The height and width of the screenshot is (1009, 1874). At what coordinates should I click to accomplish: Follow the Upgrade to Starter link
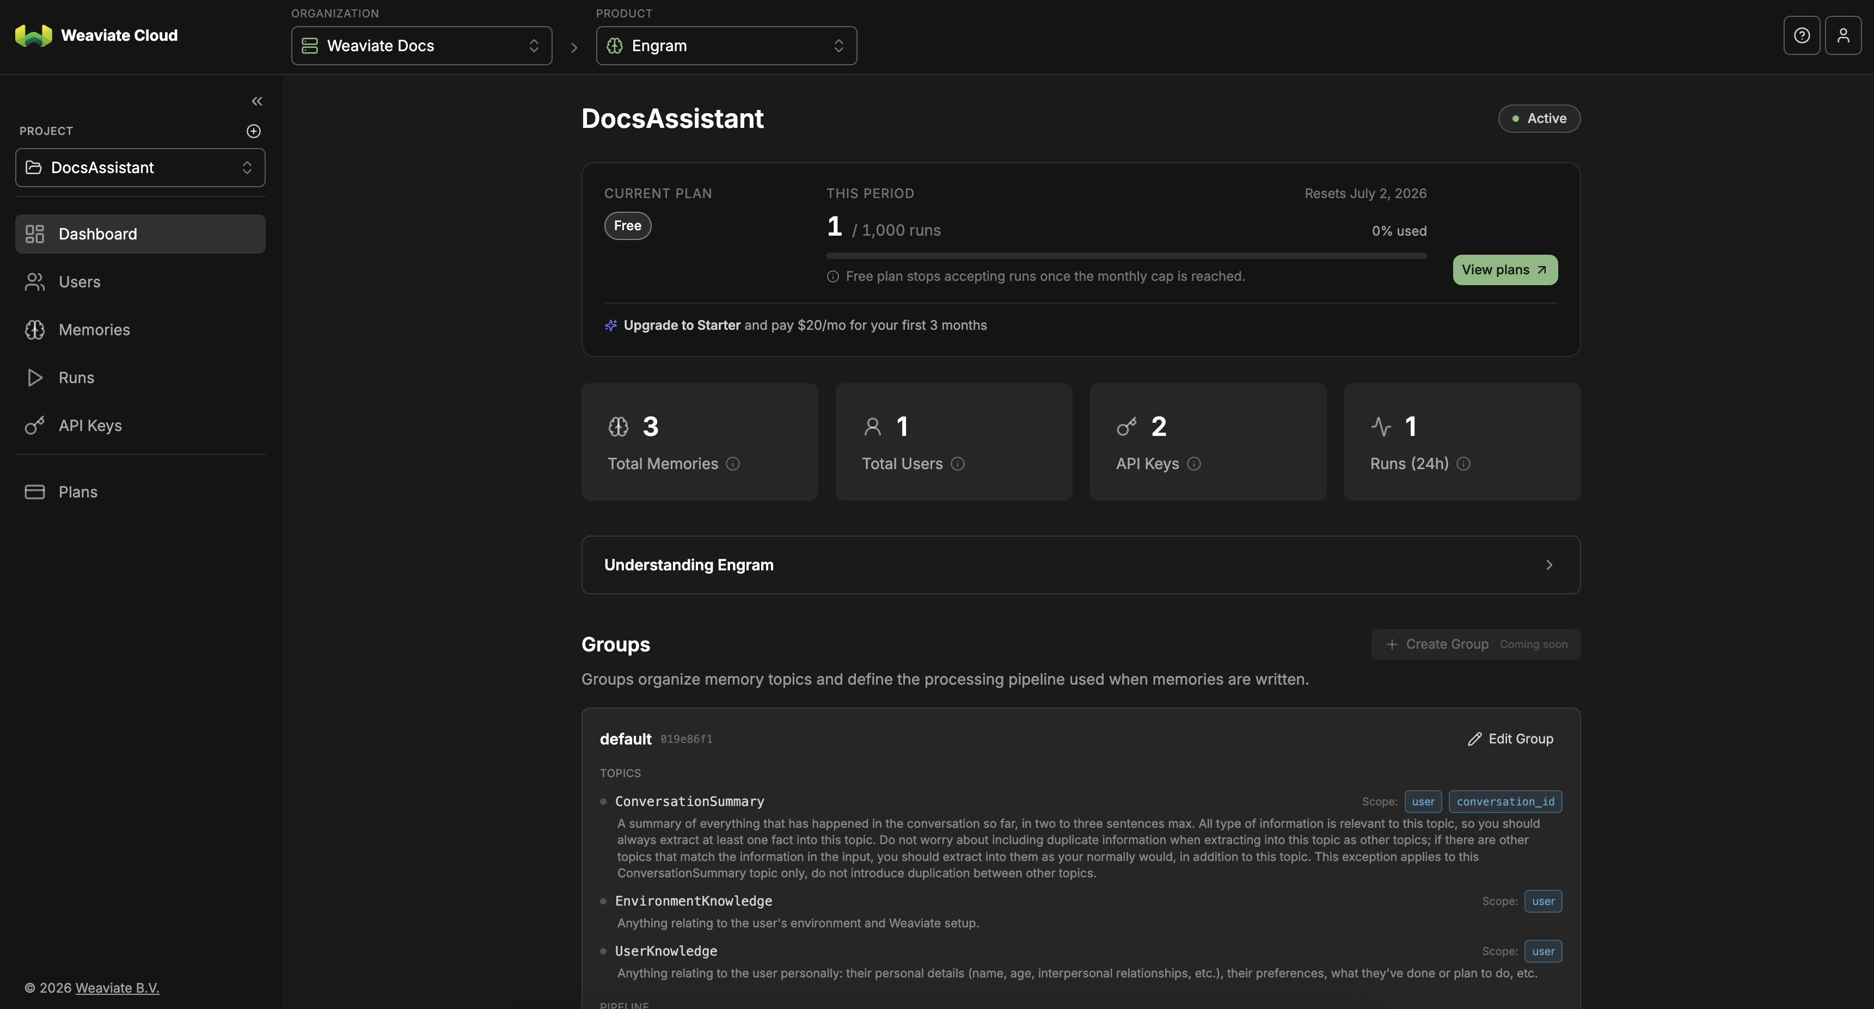[x=682, y=325]
